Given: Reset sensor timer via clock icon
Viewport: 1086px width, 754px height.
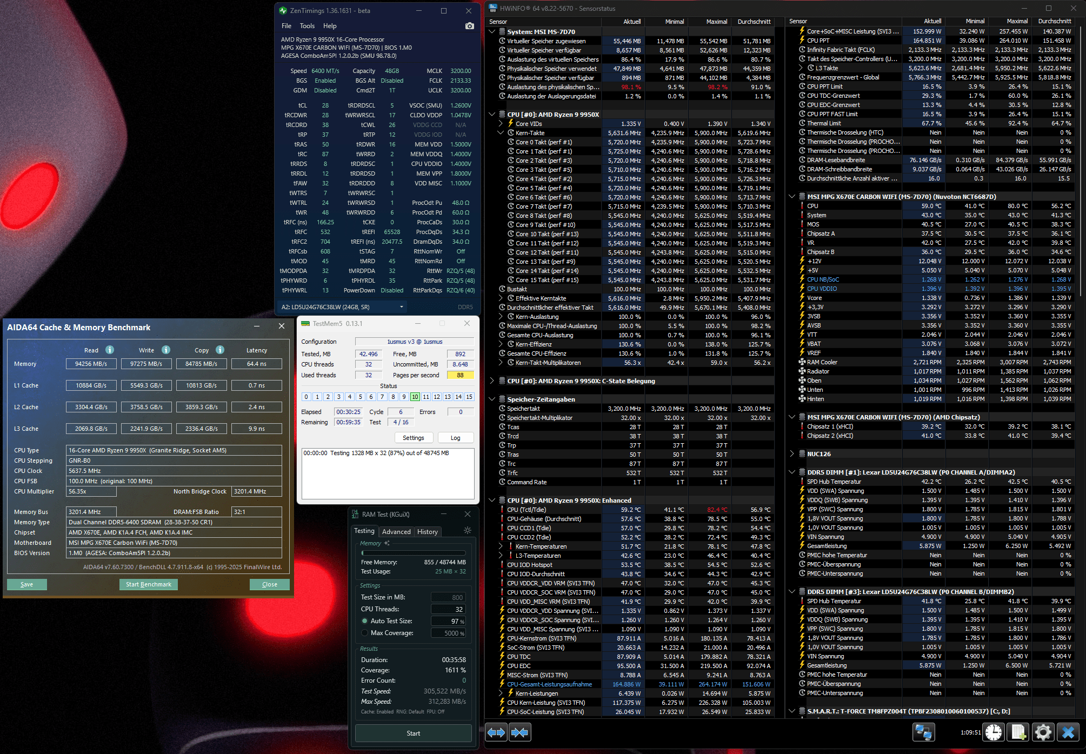Looking at the screenshot, I should point(994,732).
